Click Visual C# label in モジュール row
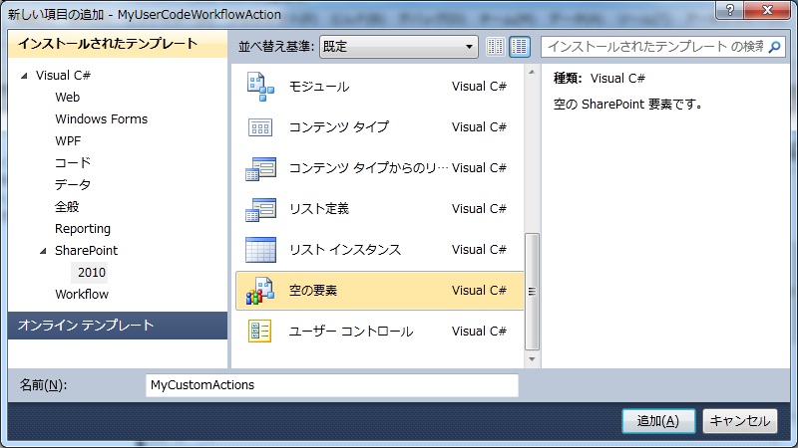 coord(479,87)
